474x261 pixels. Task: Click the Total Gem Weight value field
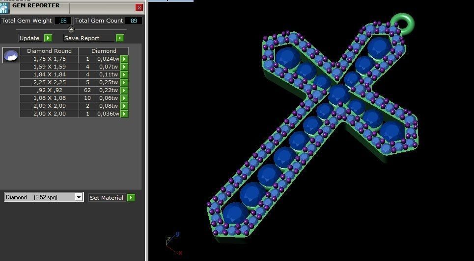pyautogui.click(x=63, y=21)
